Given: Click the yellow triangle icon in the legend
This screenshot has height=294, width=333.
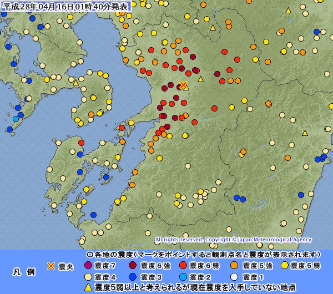Looking at the screenshot, I should click(88, 288).
